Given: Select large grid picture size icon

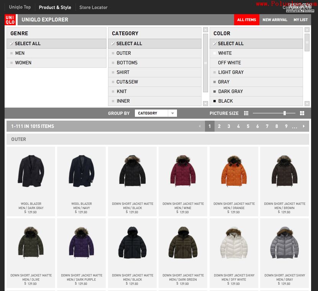Looking at the screenshot, I should tap(302, 113).
